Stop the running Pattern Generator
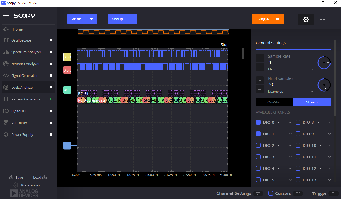Viewport: 341px width, 199px height. pos(51,99)
